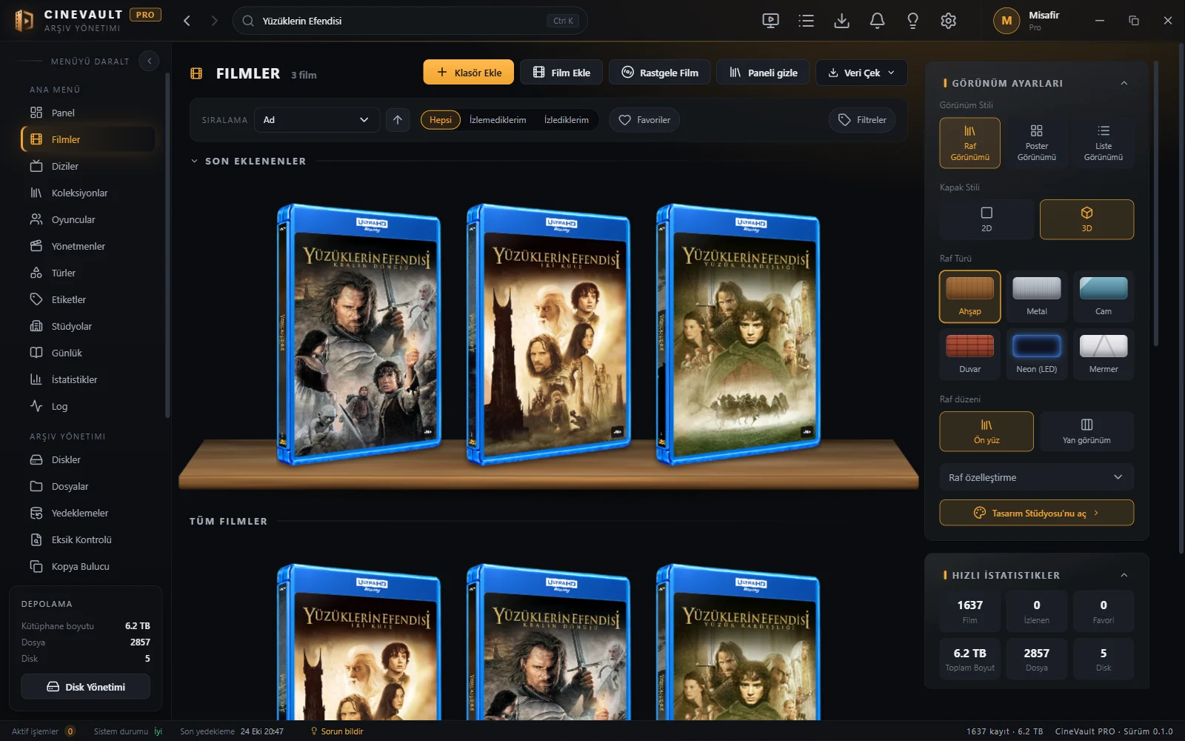Switch to Liste Görünümü view
The height and width of the screenshot is (741, 1185).
click(x=1104, y=143)
